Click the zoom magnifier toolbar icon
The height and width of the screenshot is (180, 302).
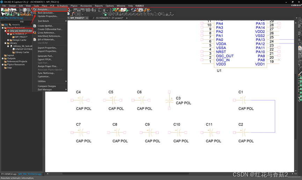[69, 10]
